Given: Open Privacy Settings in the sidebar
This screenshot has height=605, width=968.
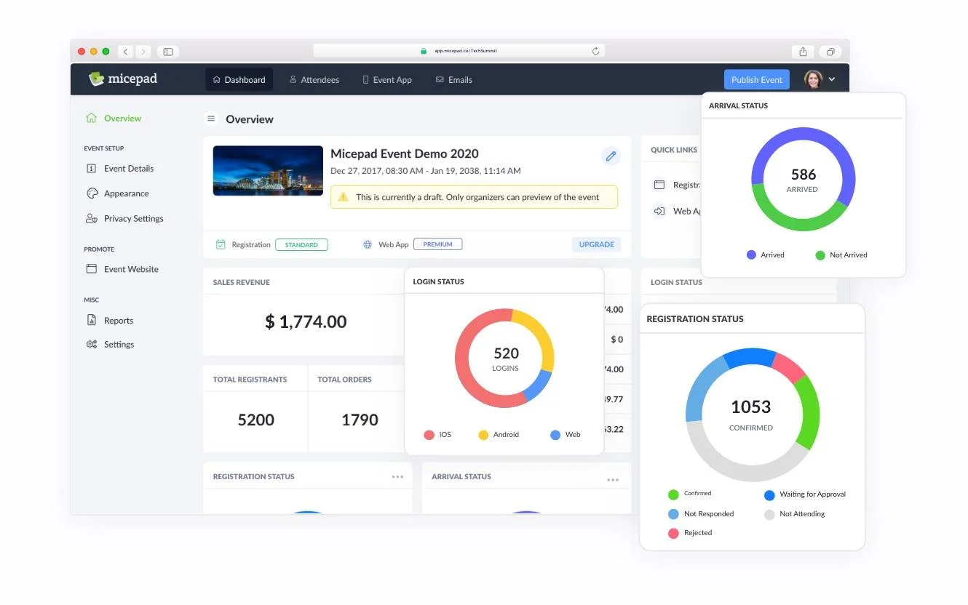Looking at the screenshot, I should click(x=132, y=218).
